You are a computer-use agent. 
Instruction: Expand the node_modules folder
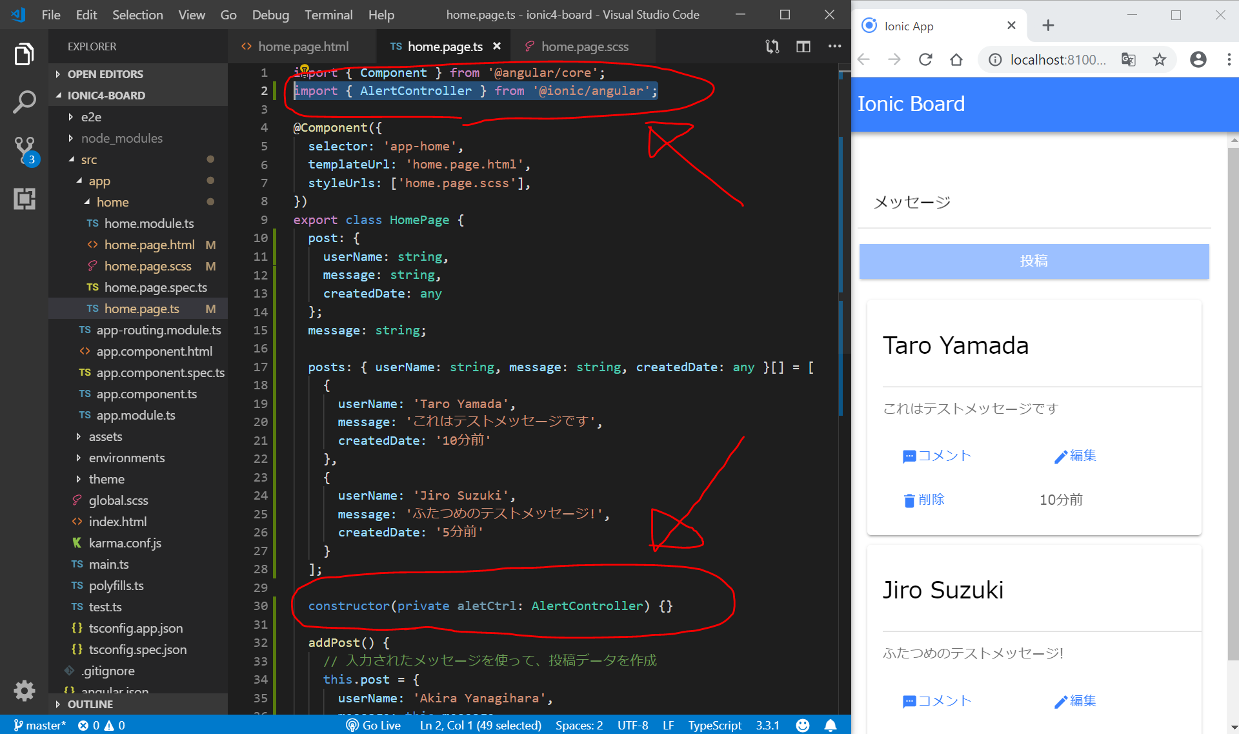click(x=121, y=138)
